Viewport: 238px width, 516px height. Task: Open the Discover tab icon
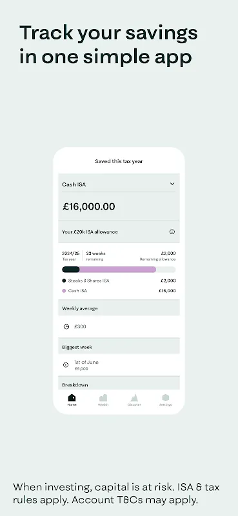click(134, 397)
